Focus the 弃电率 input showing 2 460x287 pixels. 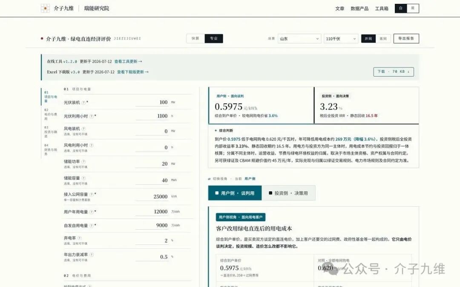pos(152,240)
